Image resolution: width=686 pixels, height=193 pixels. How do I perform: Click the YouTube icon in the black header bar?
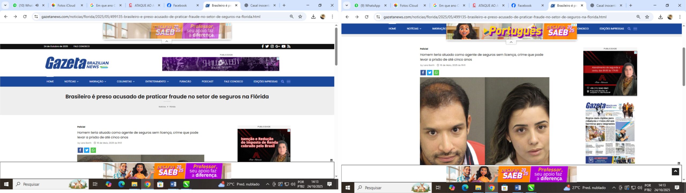tap(283, 46)
